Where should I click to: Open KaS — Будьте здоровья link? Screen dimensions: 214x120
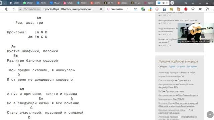tap(171, 91)
